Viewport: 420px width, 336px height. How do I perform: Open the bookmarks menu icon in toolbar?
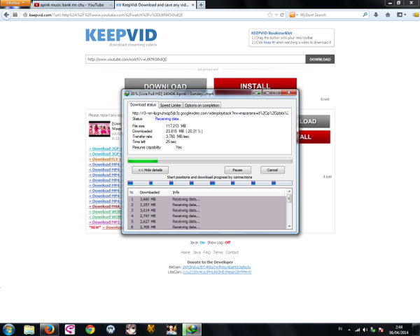click(x=401, y=15)
